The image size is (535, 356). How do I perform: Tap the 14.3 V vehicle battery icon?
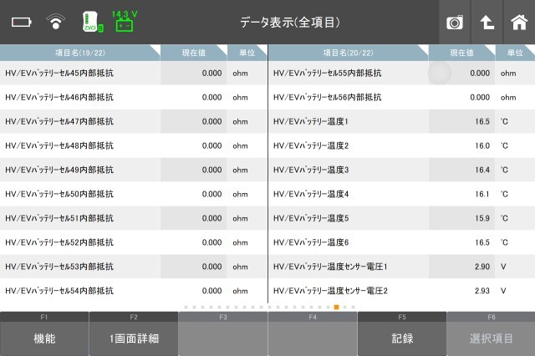pyautogui.click(x=125, y=21)
